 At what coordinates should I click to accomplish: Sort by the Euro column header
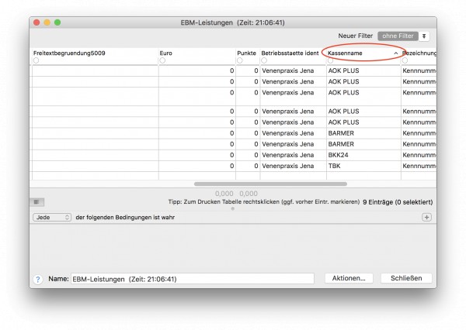coord(166,53)
